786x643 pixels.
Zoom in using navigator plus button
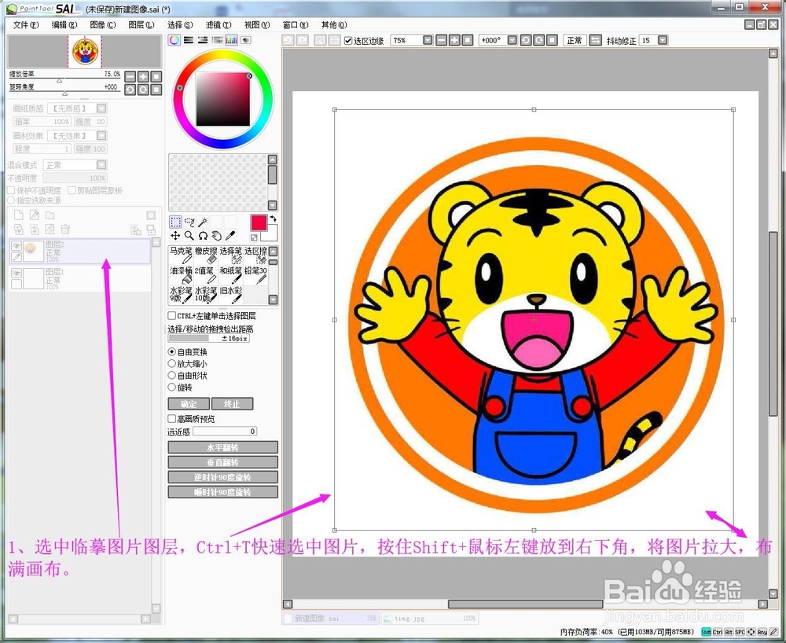[x=143, y=76]
